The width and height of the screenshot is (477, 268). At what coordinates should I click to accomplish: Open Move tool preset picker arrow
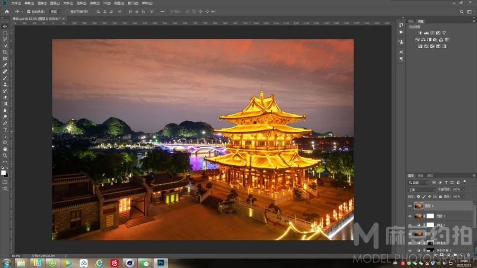click(22, 12)
